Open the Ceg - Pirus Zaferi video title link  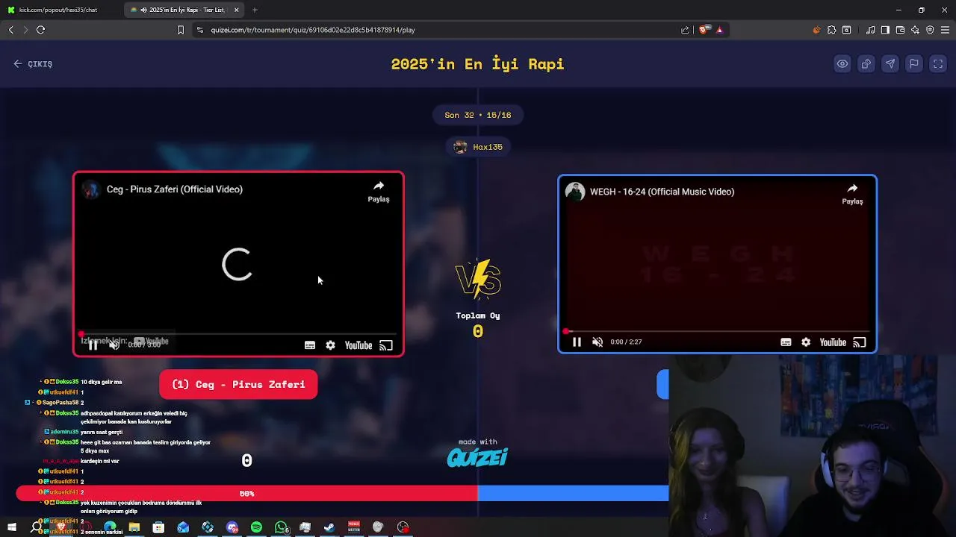tap(175, 189)
